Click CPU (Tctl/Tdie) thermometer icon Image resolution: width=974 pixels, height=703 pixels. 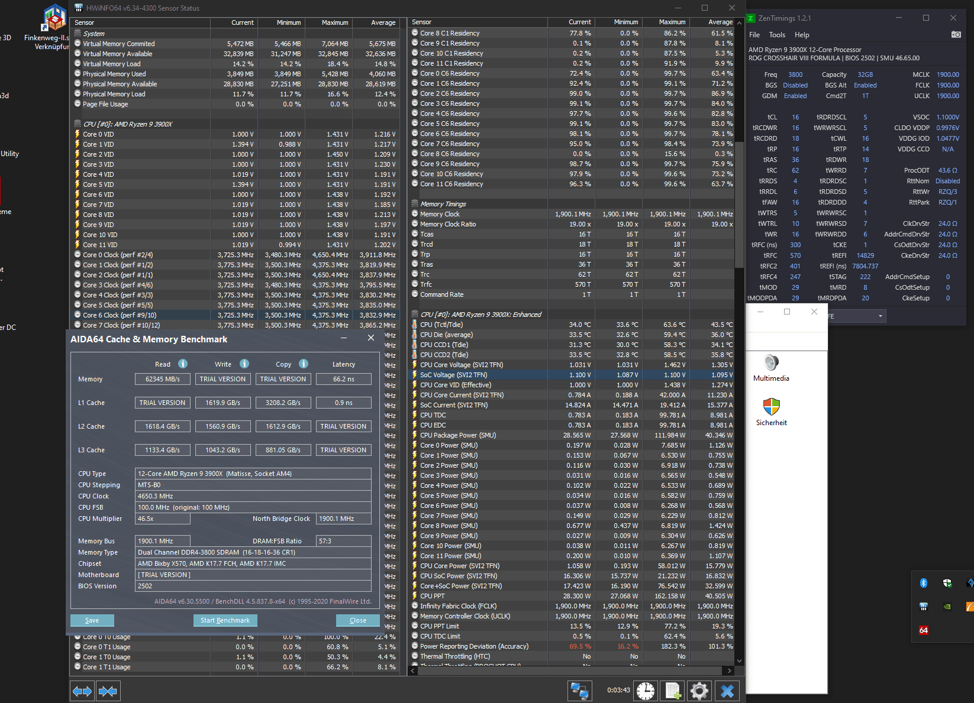pyautogui.click(x=415, y=325)
